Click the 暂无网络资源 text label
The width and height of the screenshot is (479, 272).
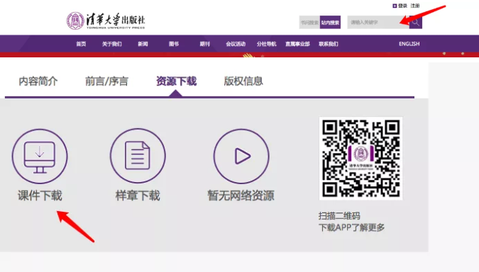pyautogui.click(x=241, y=195)
